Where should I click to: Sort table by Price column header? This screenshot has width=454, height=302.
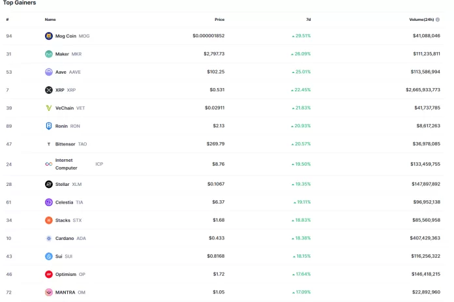coord(219,20)
